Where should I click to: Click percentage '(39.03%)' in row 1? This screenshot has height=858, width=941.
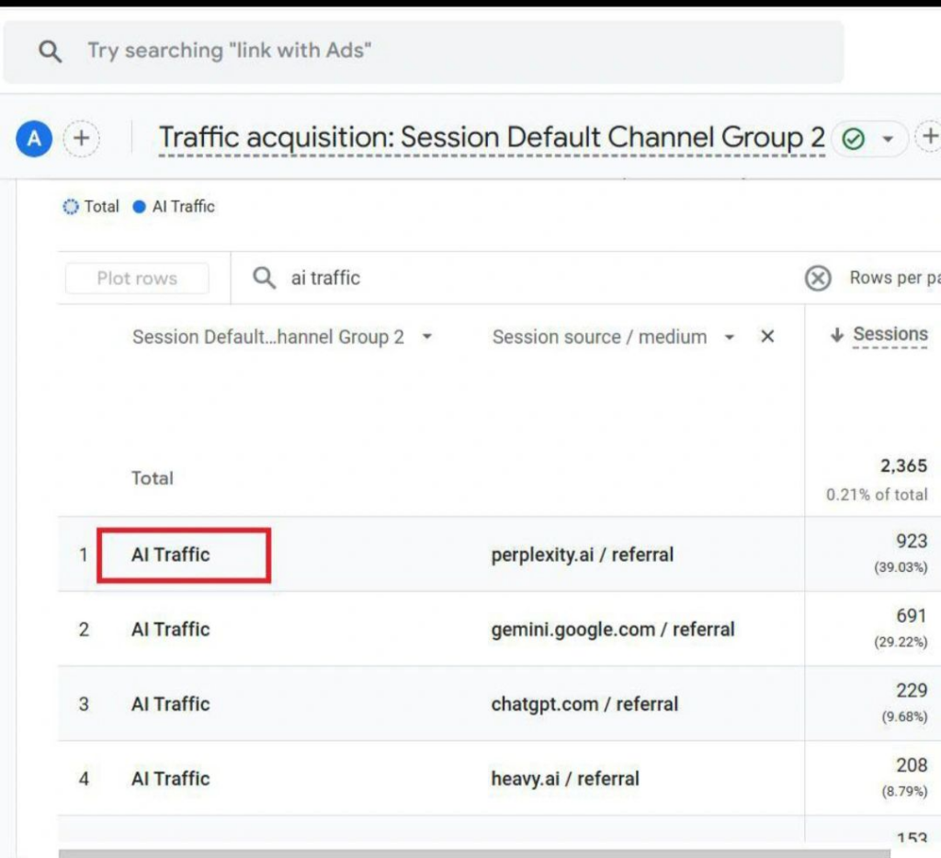901,567
